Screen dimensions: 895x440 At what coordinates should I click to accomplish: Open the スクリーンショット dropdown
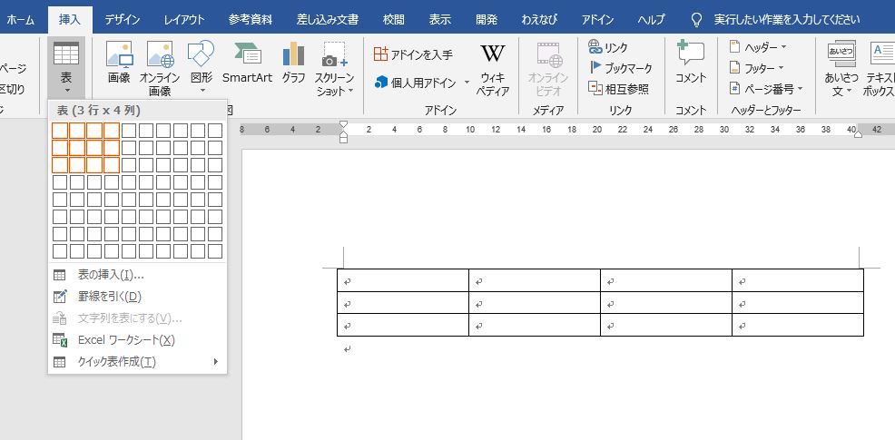tap(334, 68)
